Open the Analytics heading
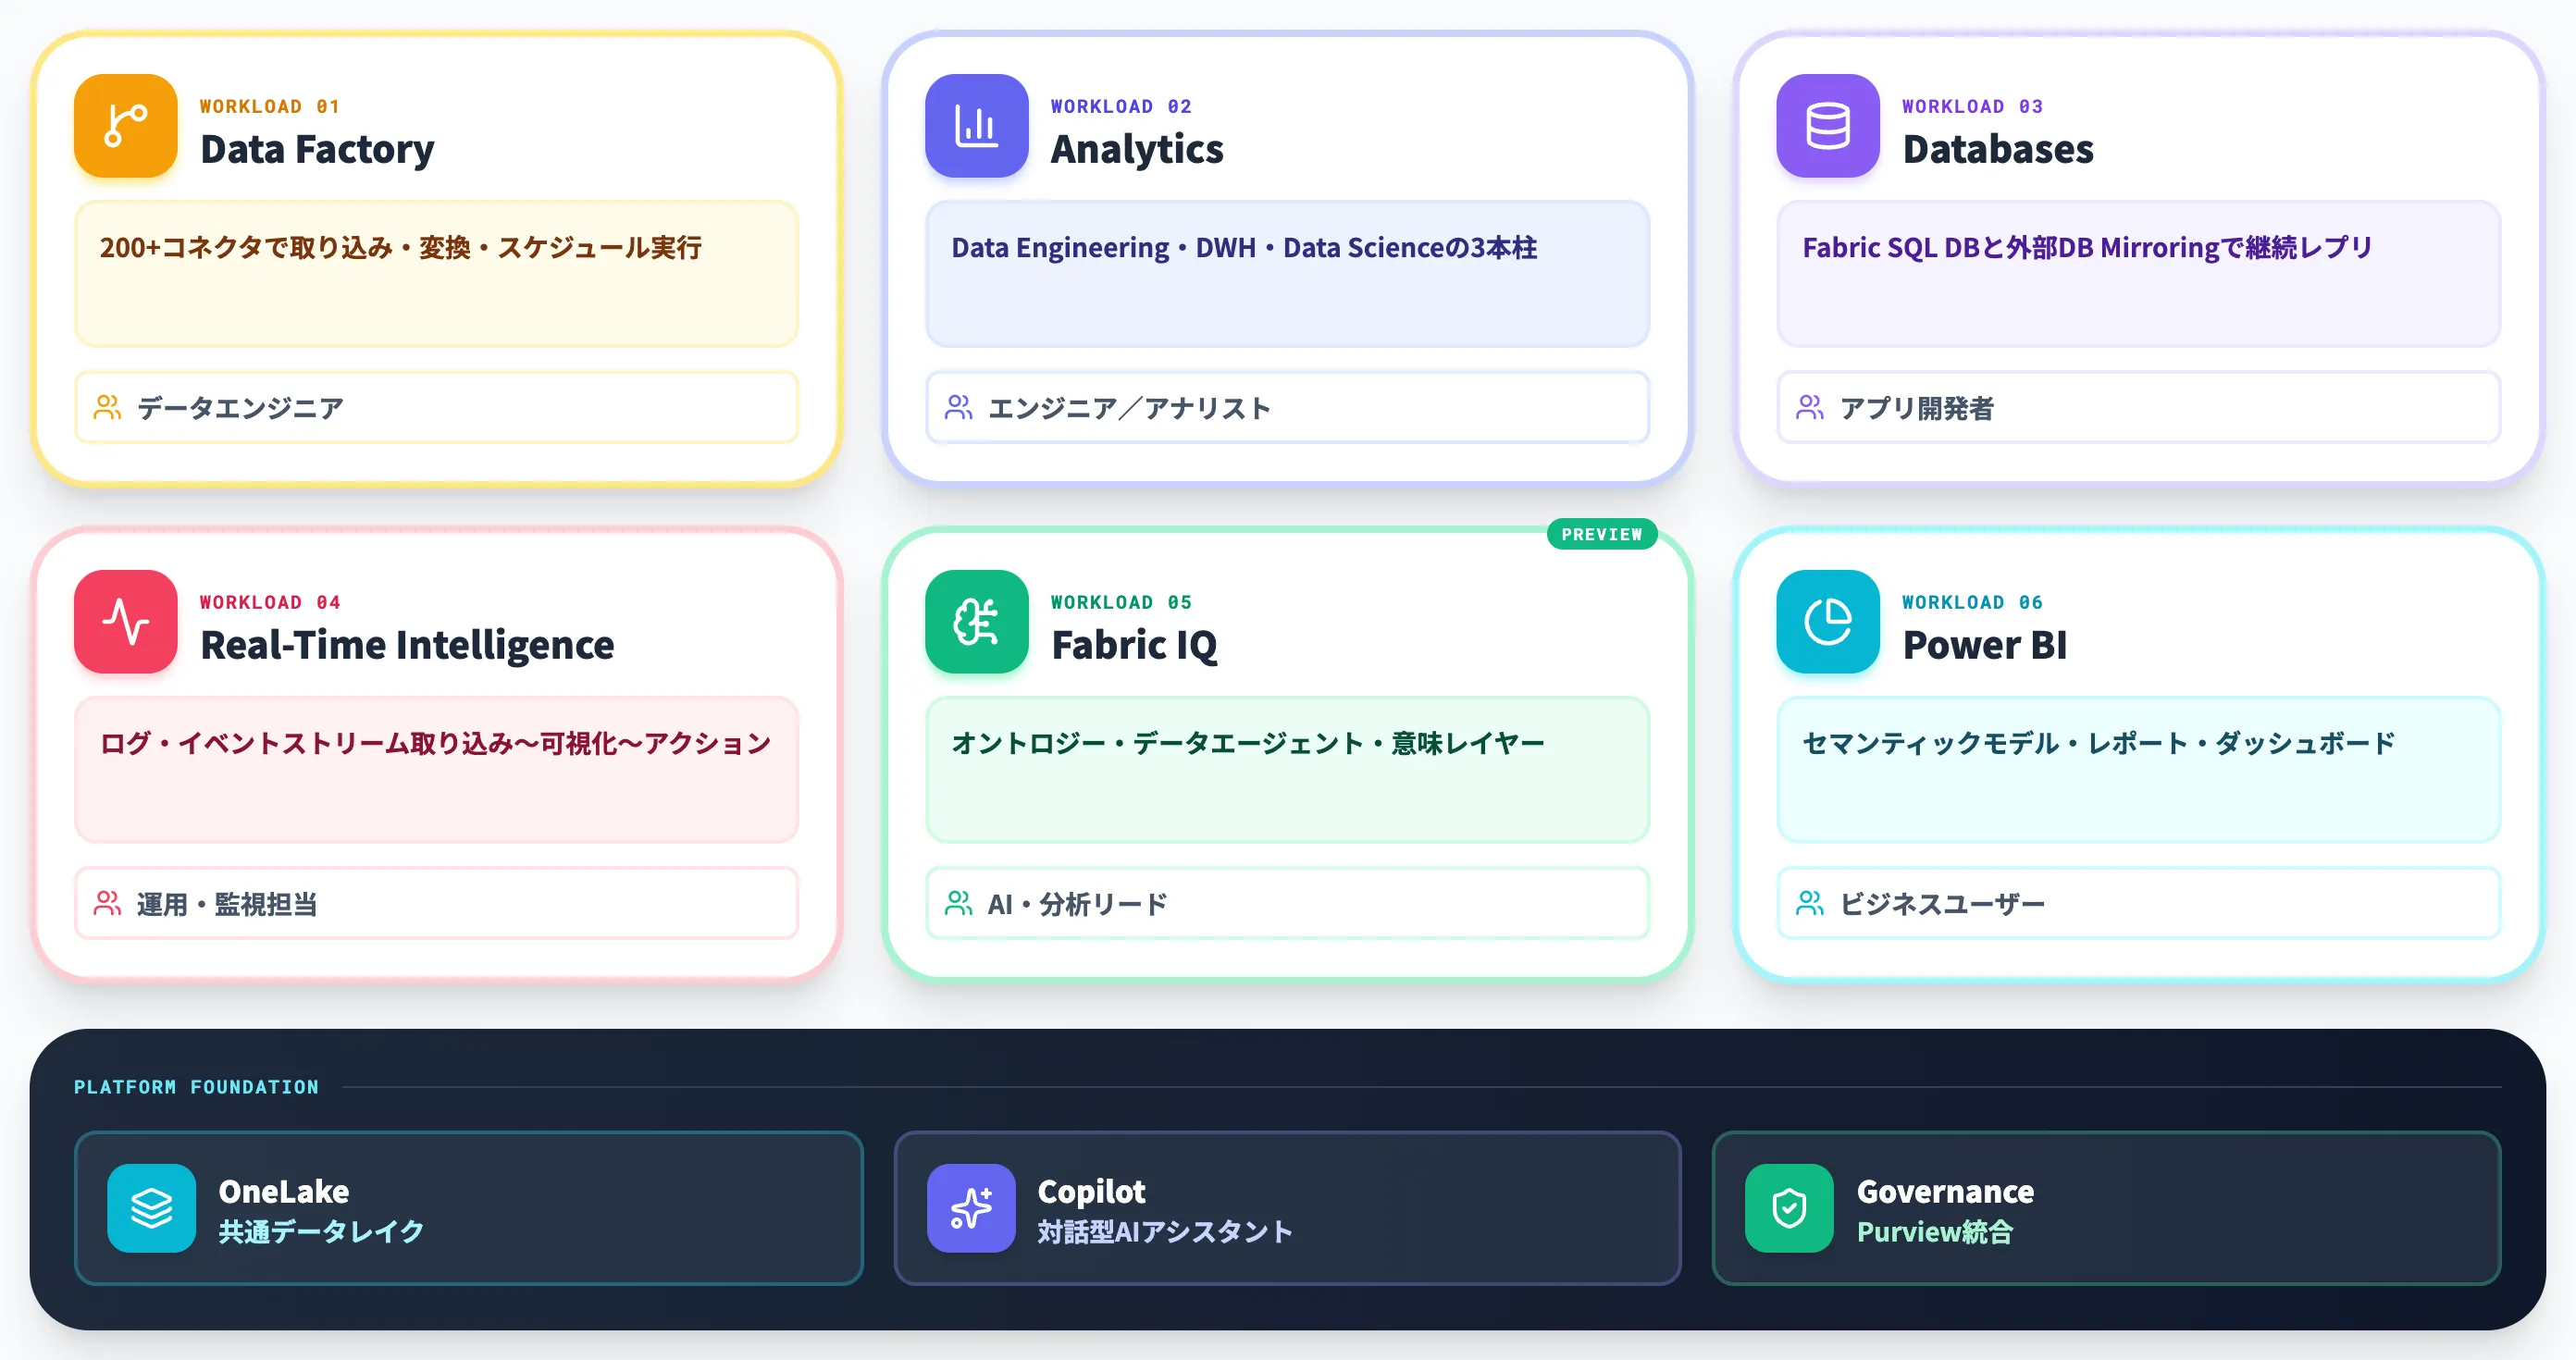The width and height of the screenshot is (2576, 1360). tap(1137, 149)
